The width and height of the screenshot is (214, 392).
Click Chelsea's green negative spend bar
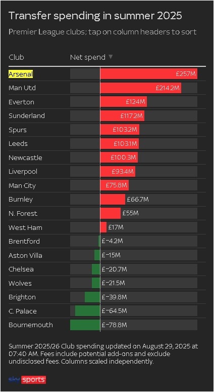click(x=96, y=269)
